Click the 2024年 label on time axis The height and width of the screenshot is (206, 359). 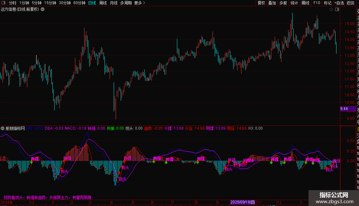pyautogui.click(x=7, y=202)
